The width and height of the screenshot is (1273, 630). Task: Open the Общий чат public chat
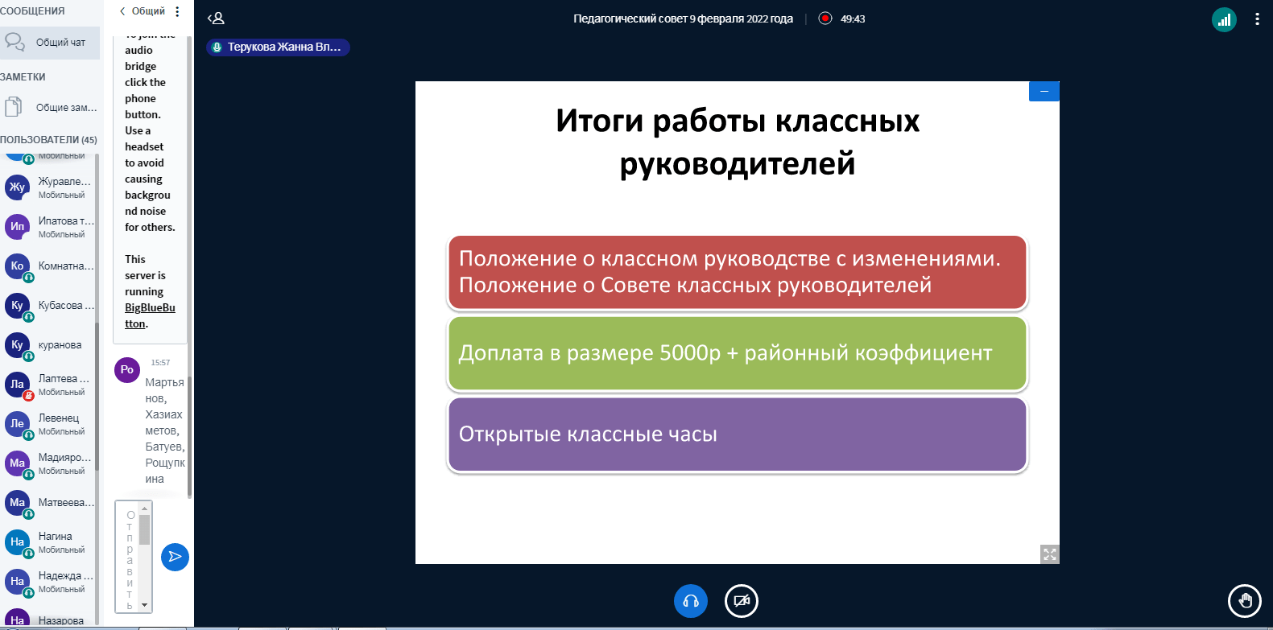pyautogui.click(x=49, y=43)
